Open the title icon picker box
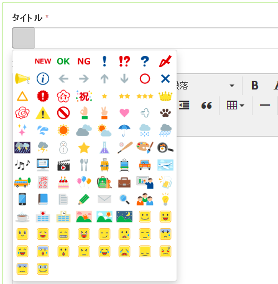The image size is (278, 284). 24,38
